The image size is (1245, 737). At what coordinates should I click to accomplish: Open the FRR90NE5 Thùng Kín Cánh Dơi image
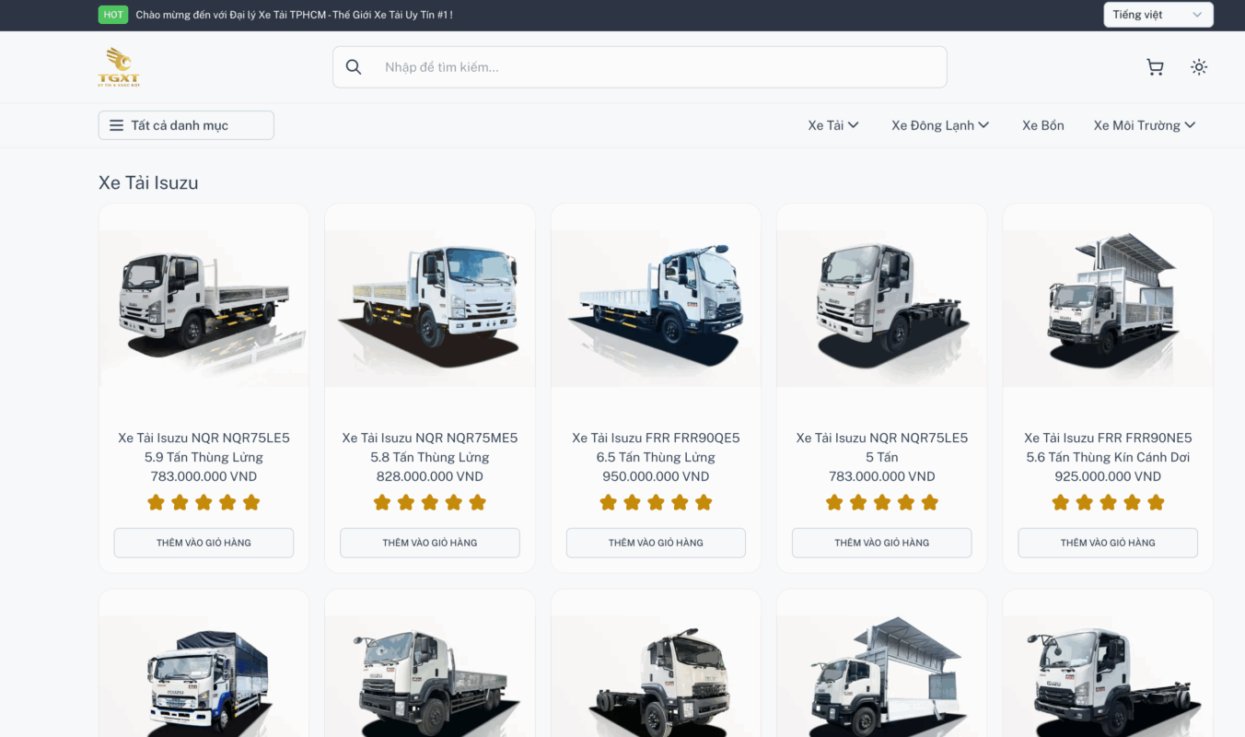coord(1108,309)
